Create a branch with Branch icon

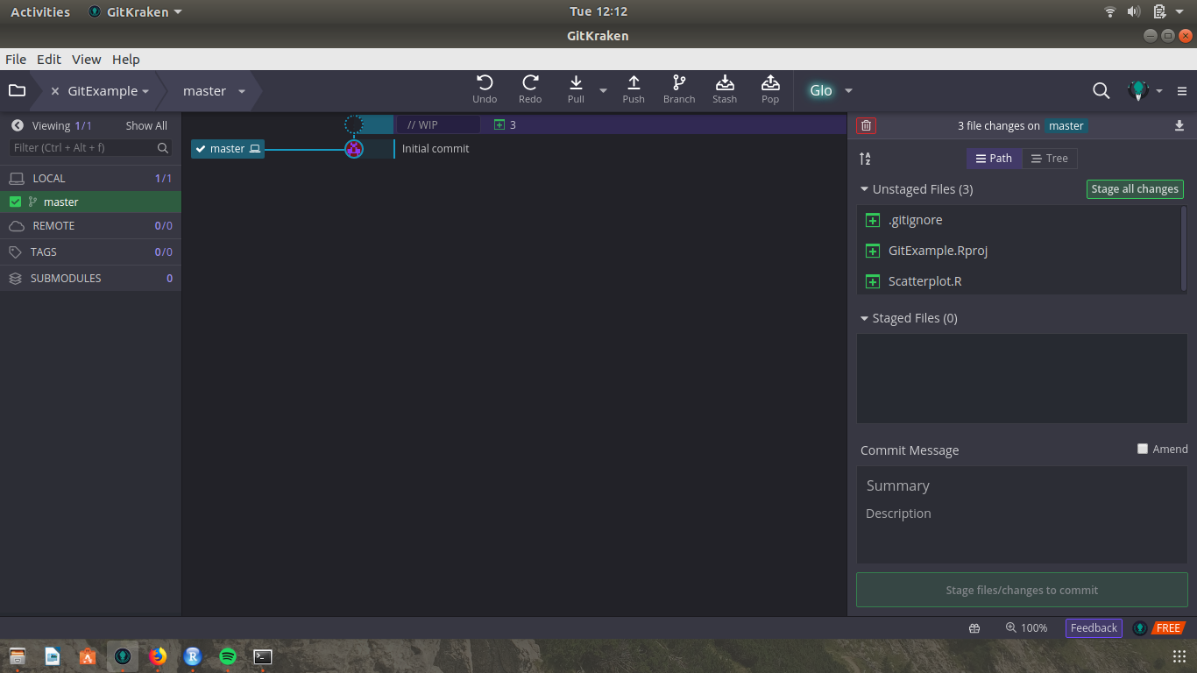679,83
